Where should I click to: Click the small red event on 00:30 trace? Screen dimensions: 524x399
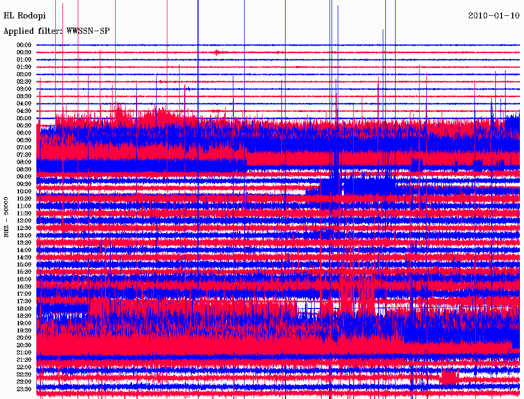click(x=219, y=52)
